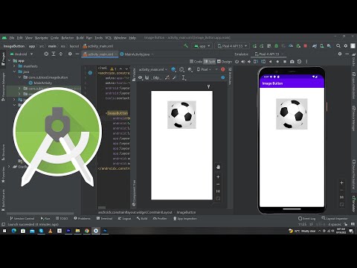Switch editor to Design view mode
The image size is (357, 268).
225,62
